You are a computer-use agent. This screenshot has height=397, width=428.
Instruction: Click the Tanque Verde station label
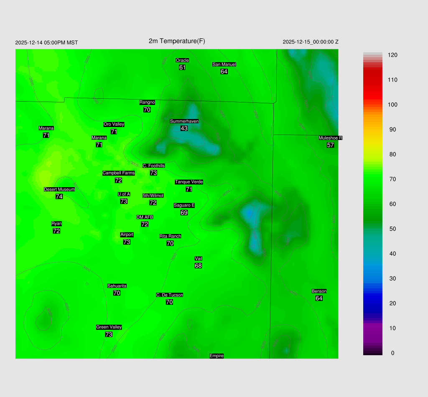click(x=189, y=182)
